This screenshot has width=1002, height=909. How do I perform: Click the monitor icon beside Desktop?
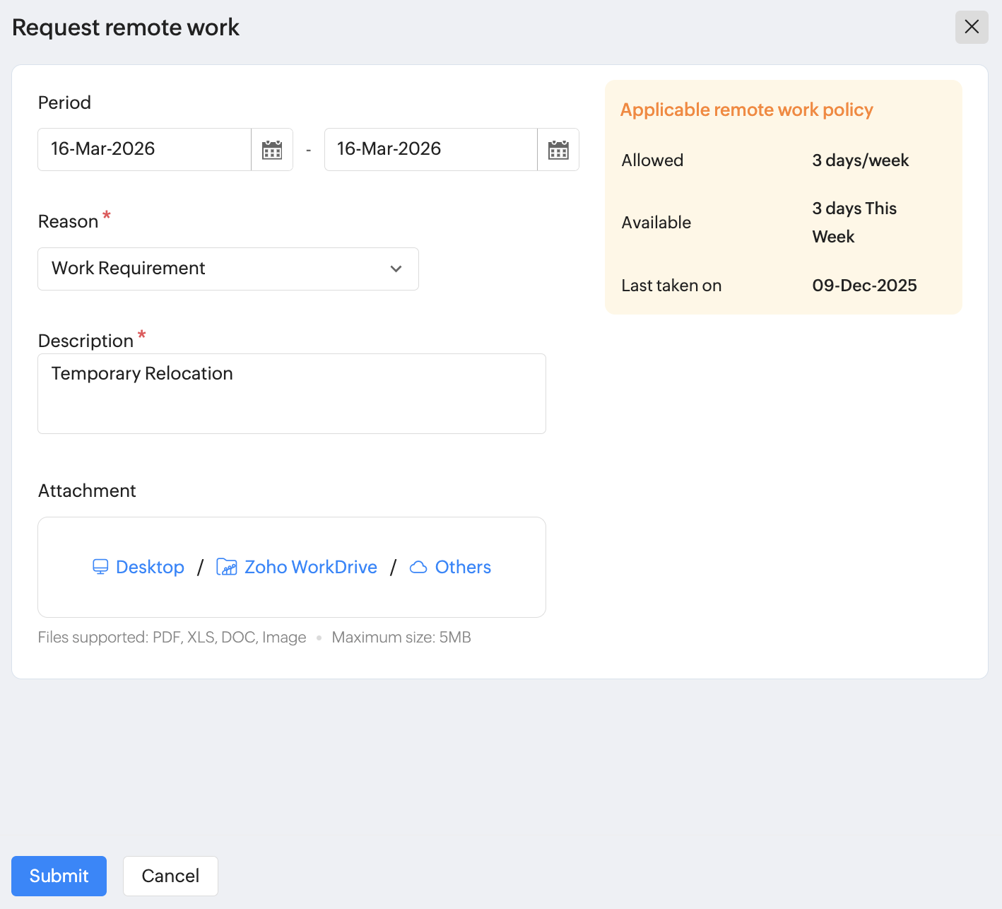pyautogui.click(x=100, y=567)
